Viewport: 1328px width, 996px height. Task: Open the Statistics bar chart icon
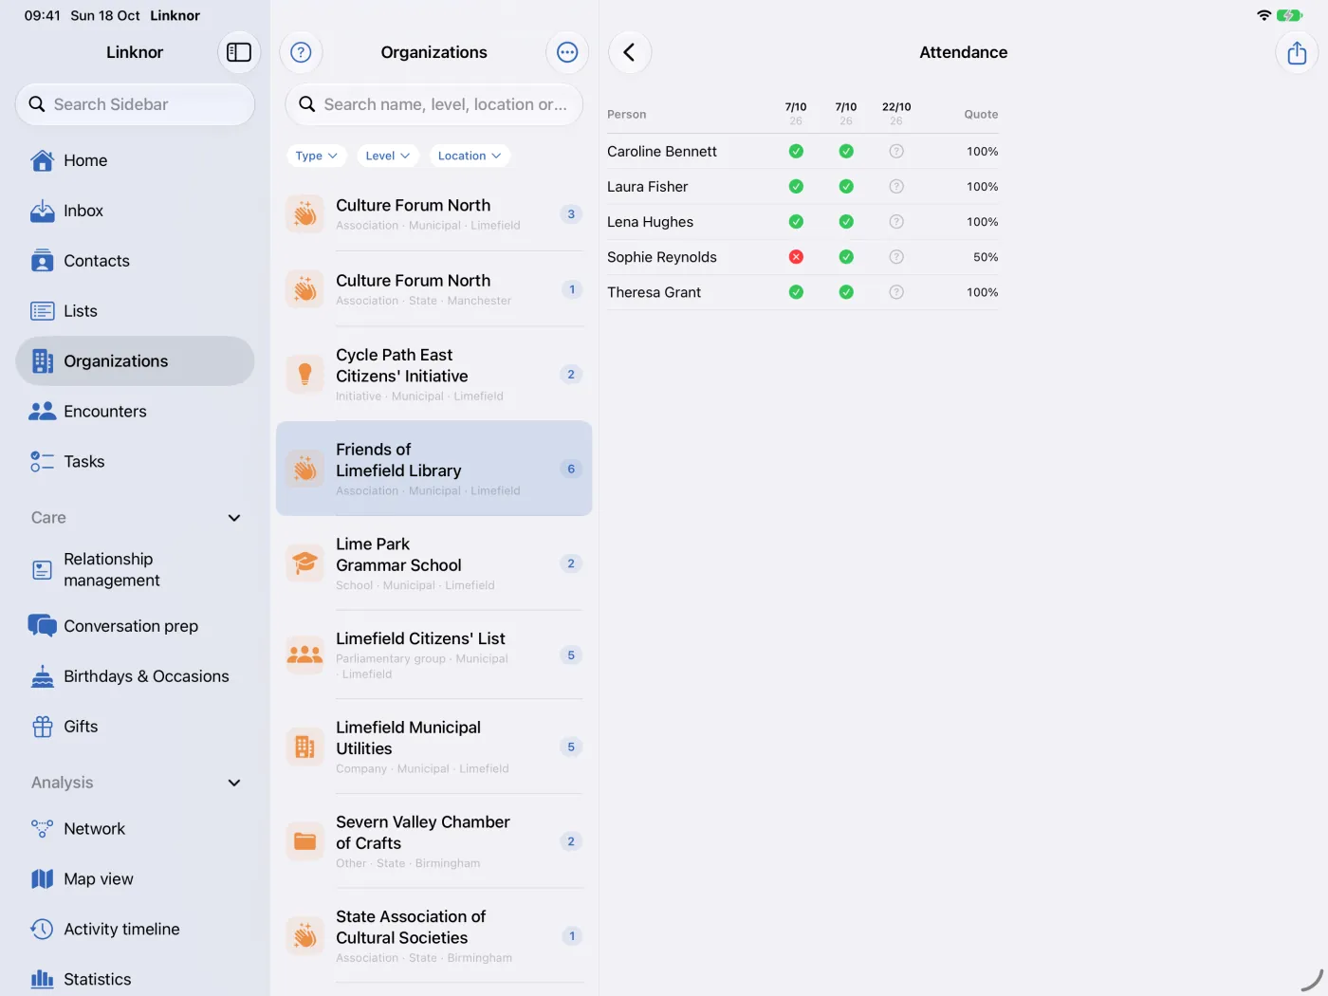[43, 980]
